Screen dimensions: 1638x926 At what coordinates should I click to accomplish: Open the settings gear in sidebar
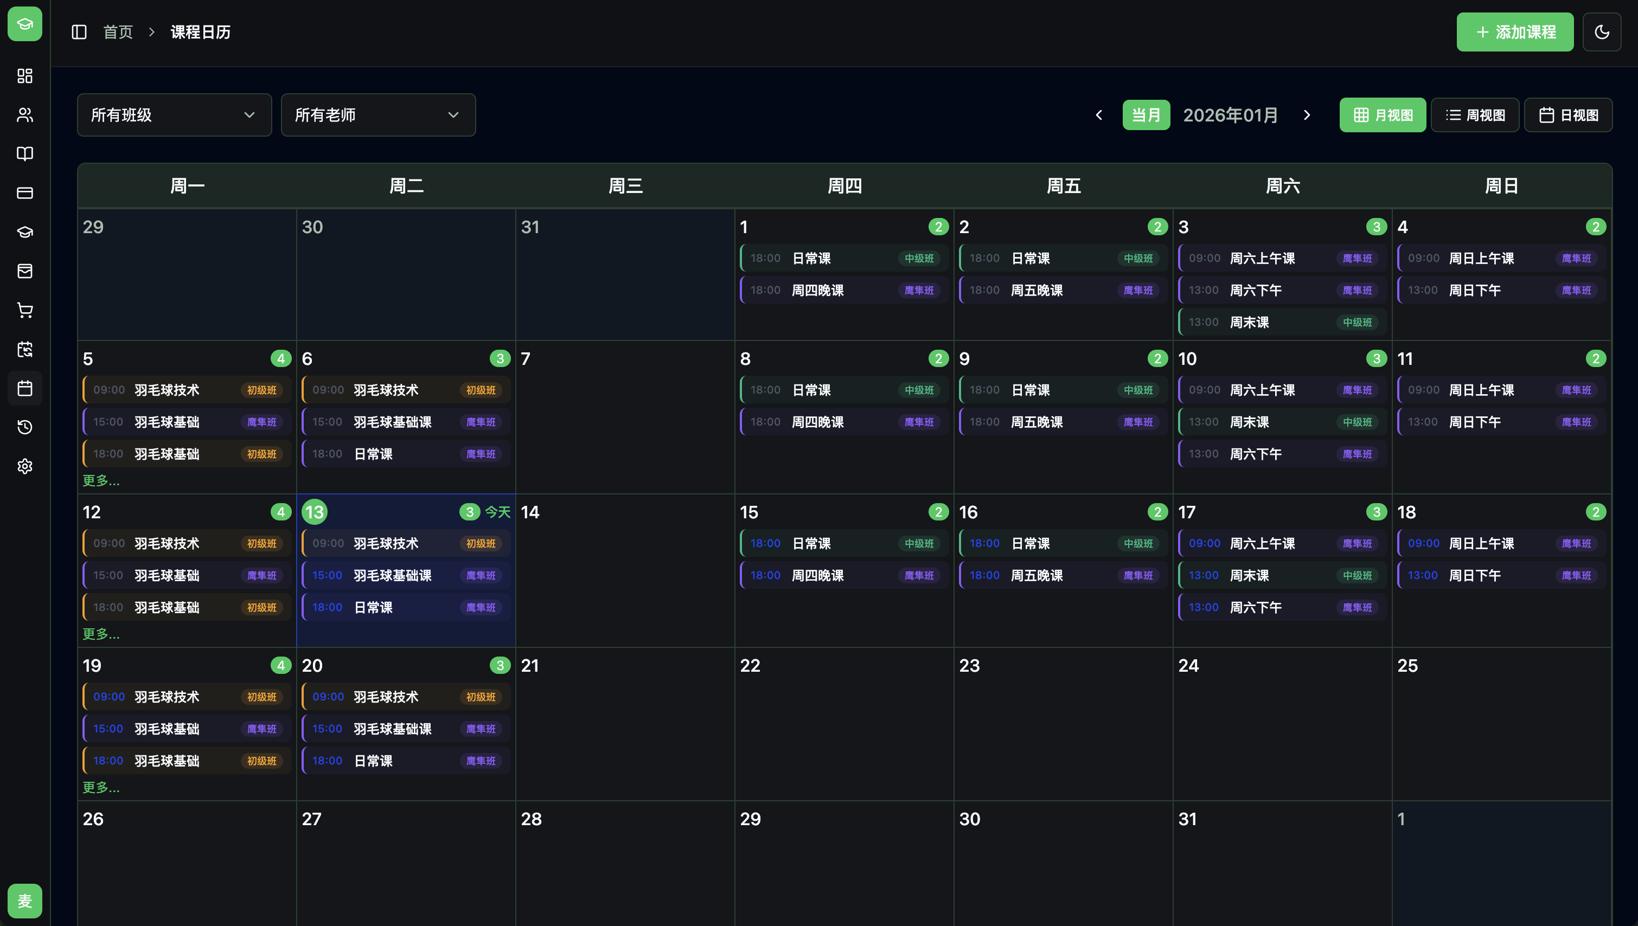point(25,466)
